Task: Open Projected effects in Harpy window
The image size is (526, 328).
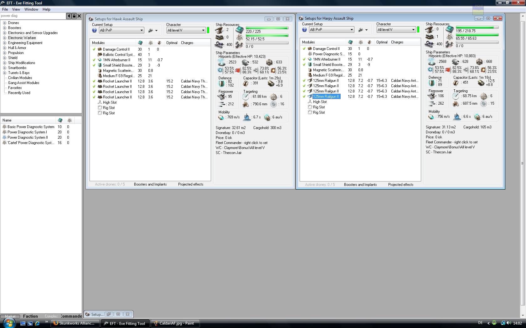Action: 401,185
